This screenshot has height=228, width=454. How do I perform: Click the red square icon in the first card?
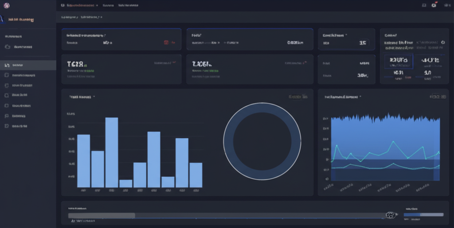tap(166, 43)
